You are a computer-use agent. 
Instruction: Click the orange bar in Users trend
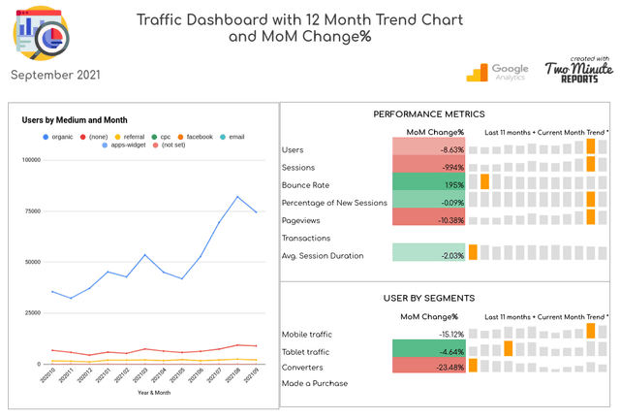click(x=591, y=146)
